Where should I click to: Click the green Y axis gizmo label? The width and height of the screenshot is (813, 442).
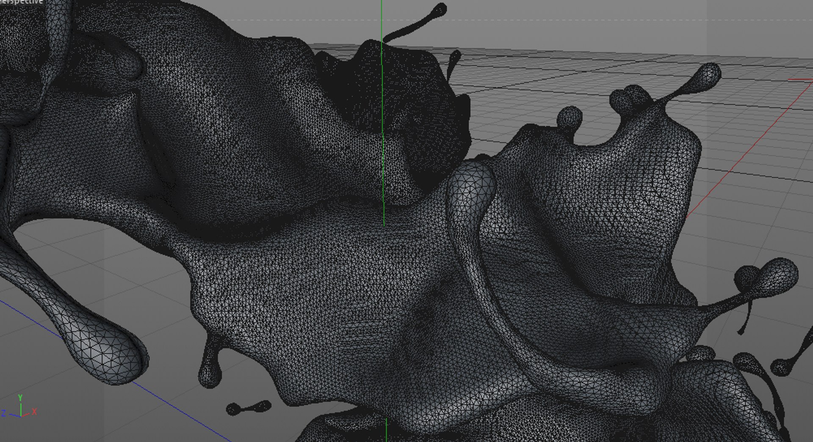point(20,398)
